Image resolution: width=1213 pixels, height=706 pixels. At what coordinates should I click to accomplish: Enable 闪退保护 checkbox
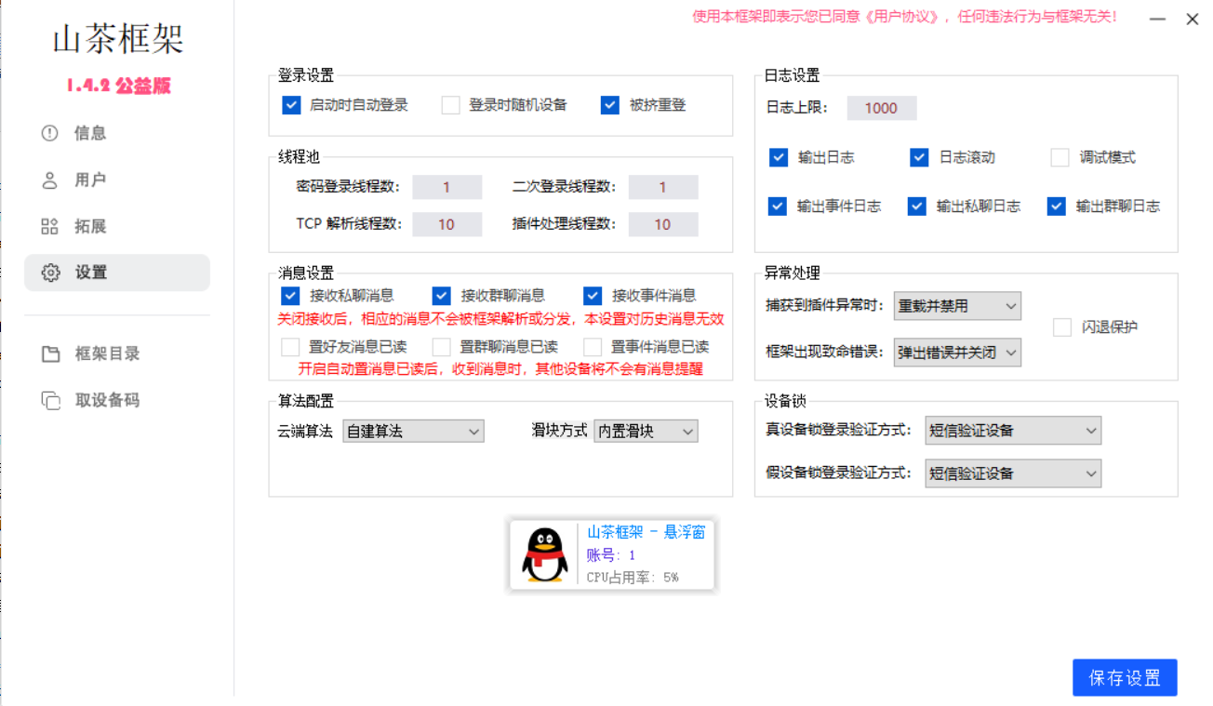(1062, 327)
